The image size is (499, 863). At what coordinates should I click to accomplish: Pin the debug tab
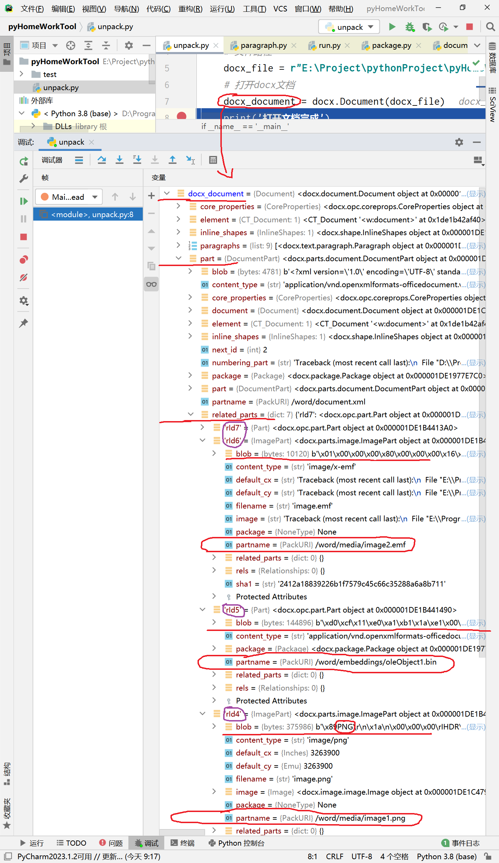(x=24, y=323)
